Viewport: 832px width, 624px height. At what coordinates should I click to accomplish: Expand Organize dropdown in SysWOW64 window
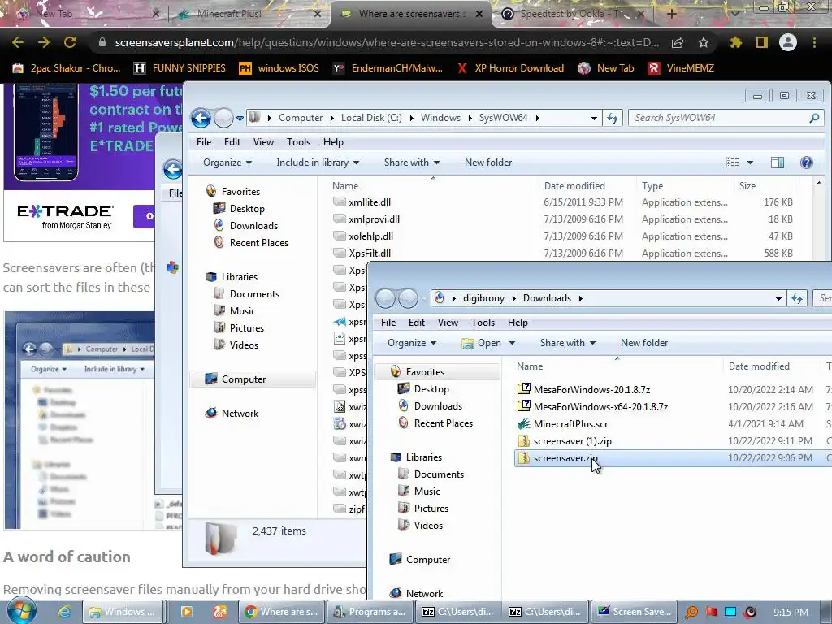tap(227, 162)
